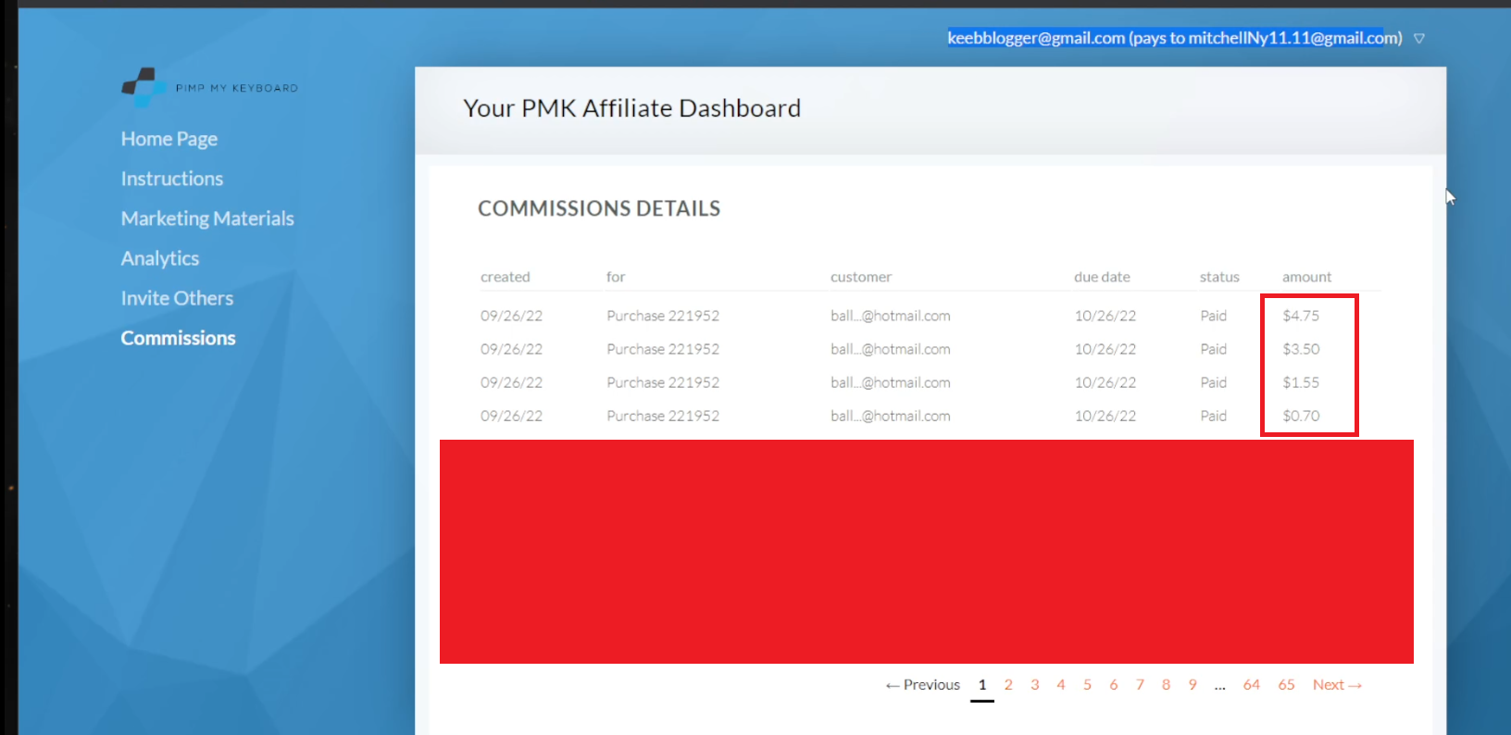Go to page 4
The width and height of the screenshot is (1511, 735).
[x=1061, y=685]
